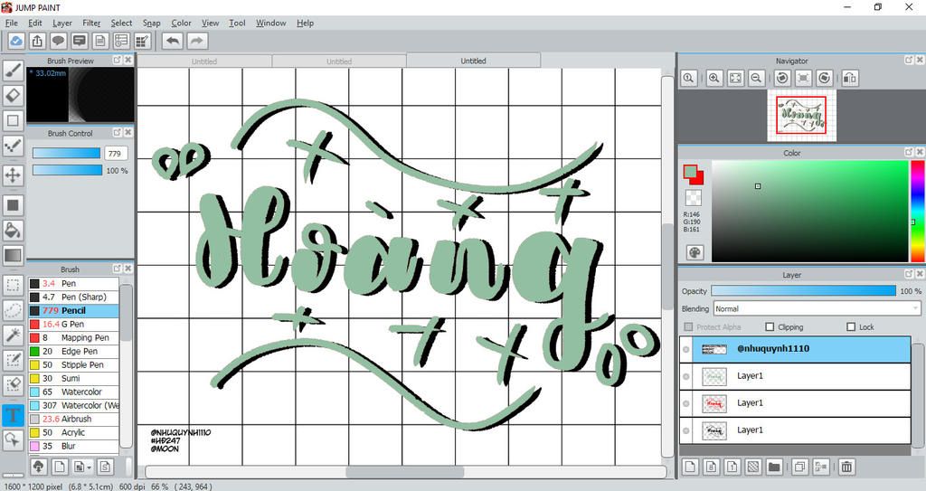
Task: Select the Eraser tool
Action: 13,95
